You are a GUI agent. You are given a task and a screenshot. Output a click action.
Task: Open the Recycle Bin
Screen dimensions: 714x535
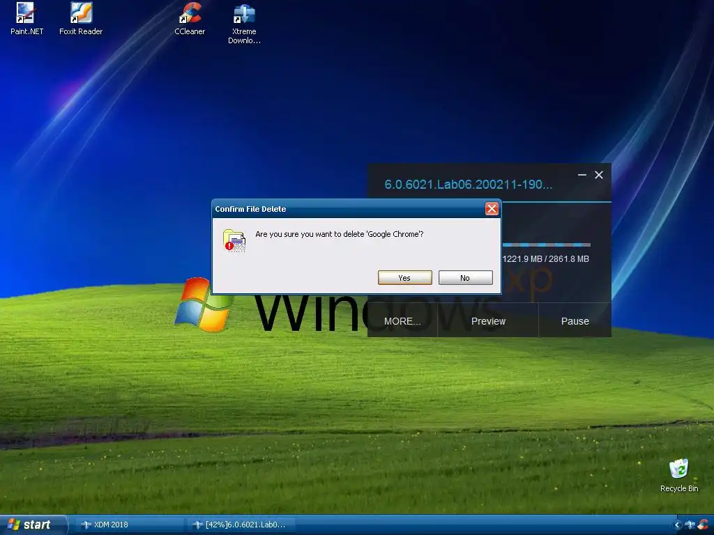679,475
